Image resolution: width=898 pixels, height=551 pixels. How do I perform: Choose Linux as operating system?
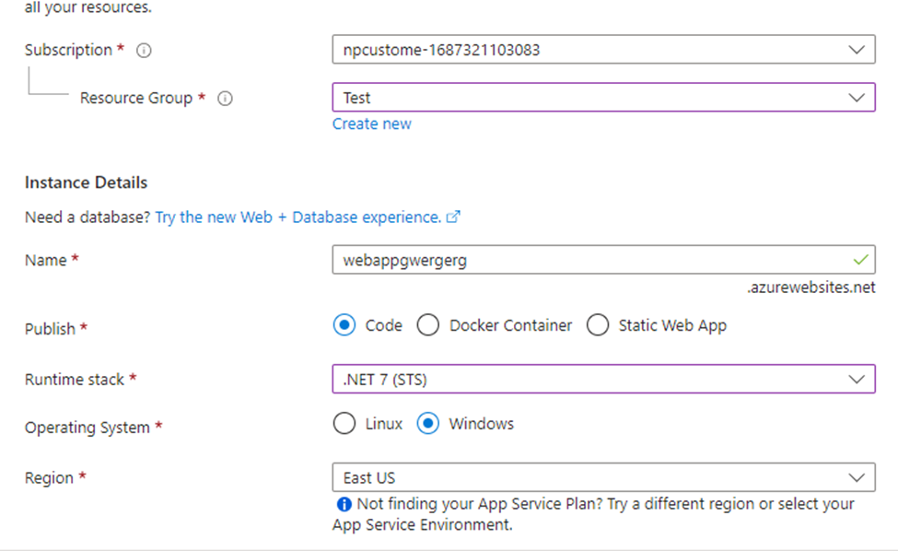(344, 424)
